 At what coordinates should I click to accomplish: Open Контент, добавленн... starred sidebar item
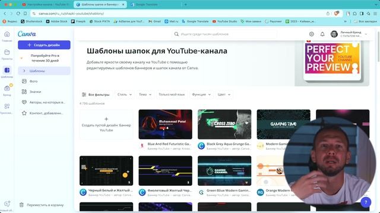pos(44,113)
